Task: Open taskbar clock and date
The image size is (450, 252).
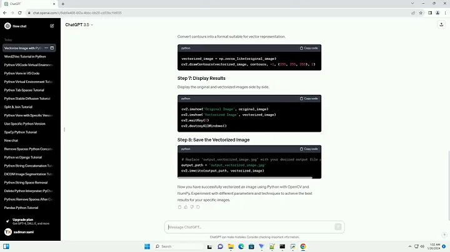Action: point(434,246)
